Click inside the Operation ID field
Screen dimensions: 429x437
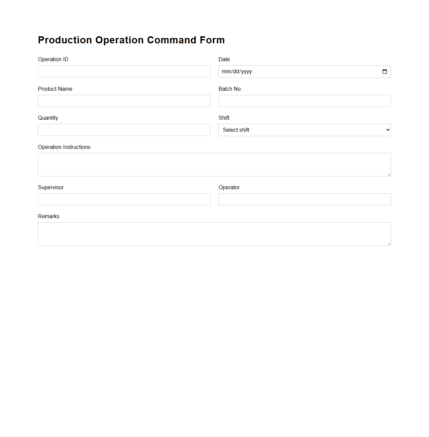pyautogui.click(x=124, y=71)
